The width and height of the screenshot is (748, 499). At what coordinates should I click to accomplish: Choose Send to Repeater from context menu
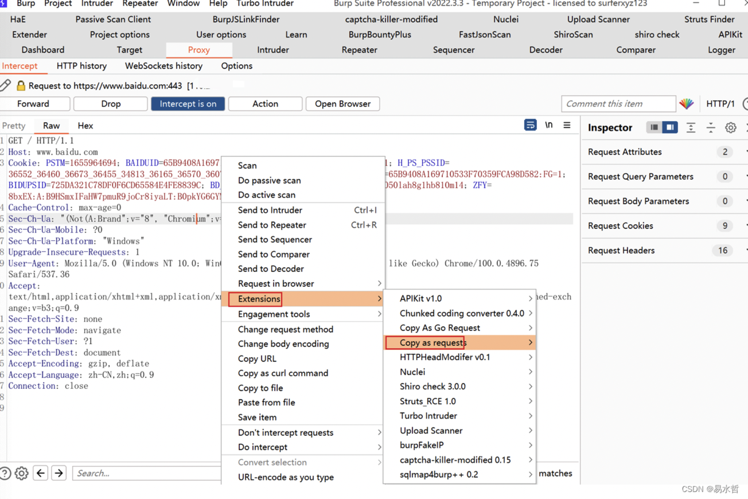point(303,225)
